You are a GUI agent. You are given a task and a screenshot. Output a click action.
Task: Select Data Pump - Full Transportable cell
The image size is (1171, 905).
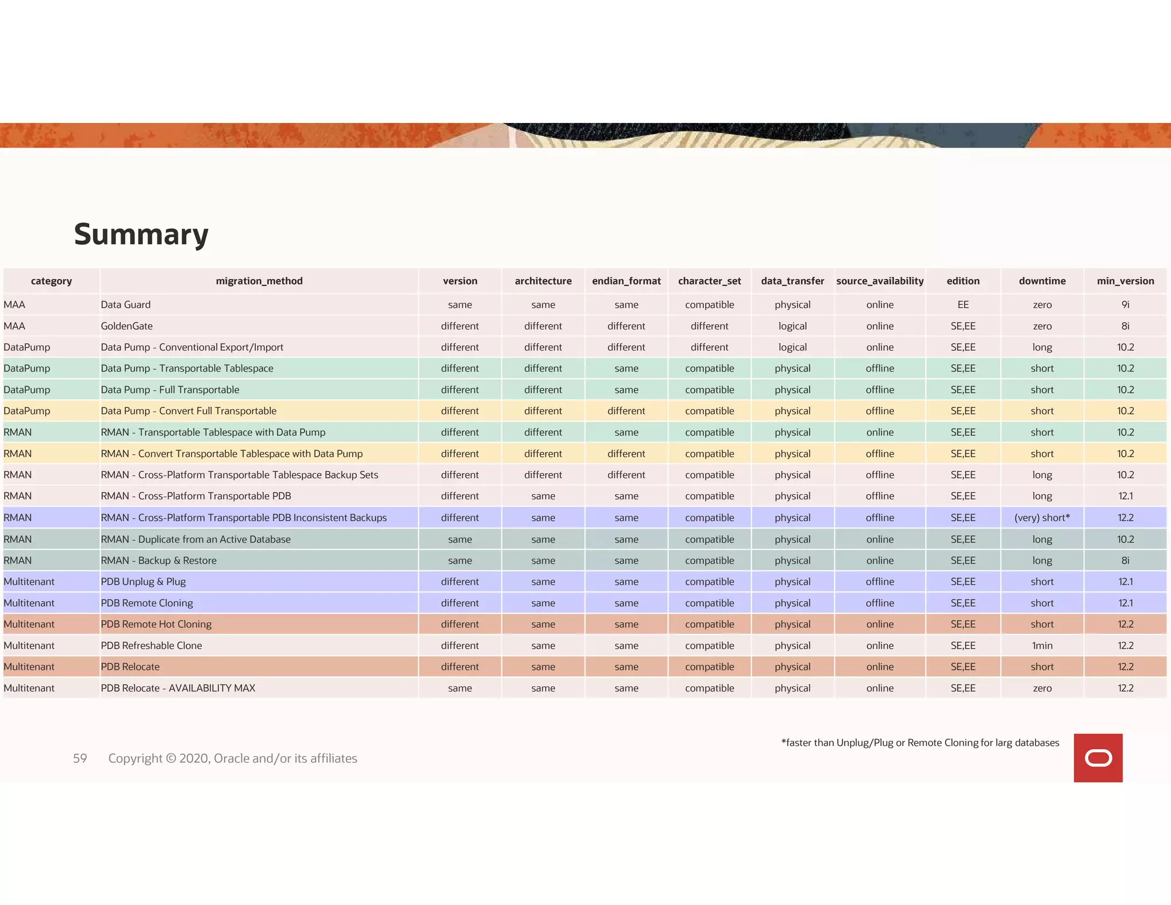170,390
